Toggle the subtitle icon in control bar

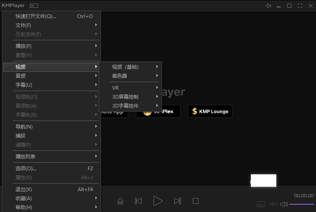click(x=261, y=204)
